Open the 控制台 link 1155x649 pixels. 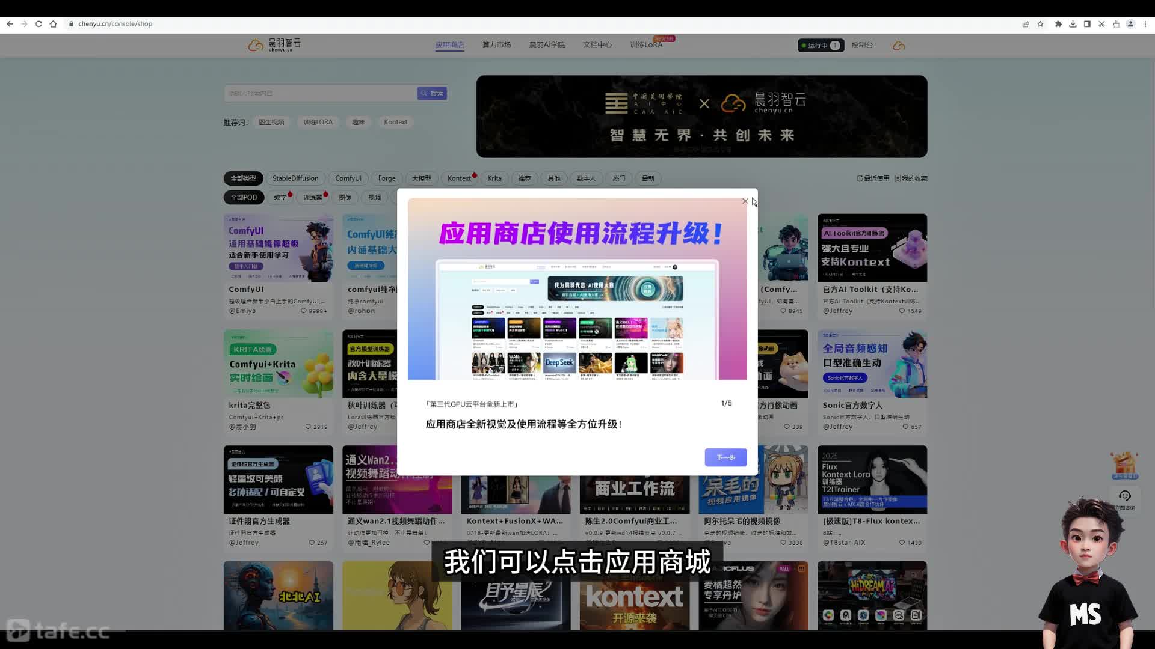tap(862, 45)
